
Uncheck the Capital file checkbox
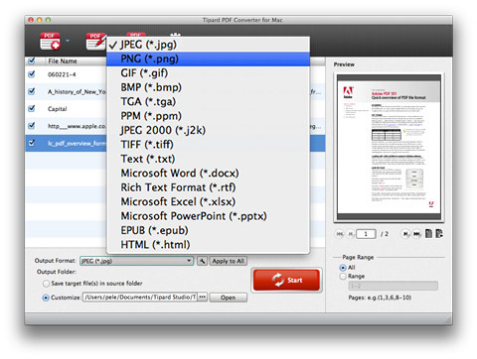[32, 108]
